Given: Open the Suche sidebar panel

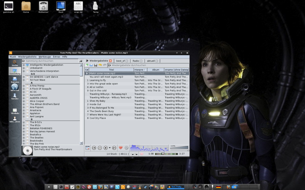Looking at the screenshot, I should pyautogui.click(x=15, y=63).
